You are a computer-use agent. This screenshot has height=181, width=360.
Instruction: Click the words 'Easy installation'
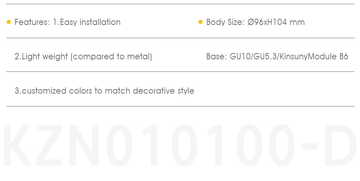(90, 23)
